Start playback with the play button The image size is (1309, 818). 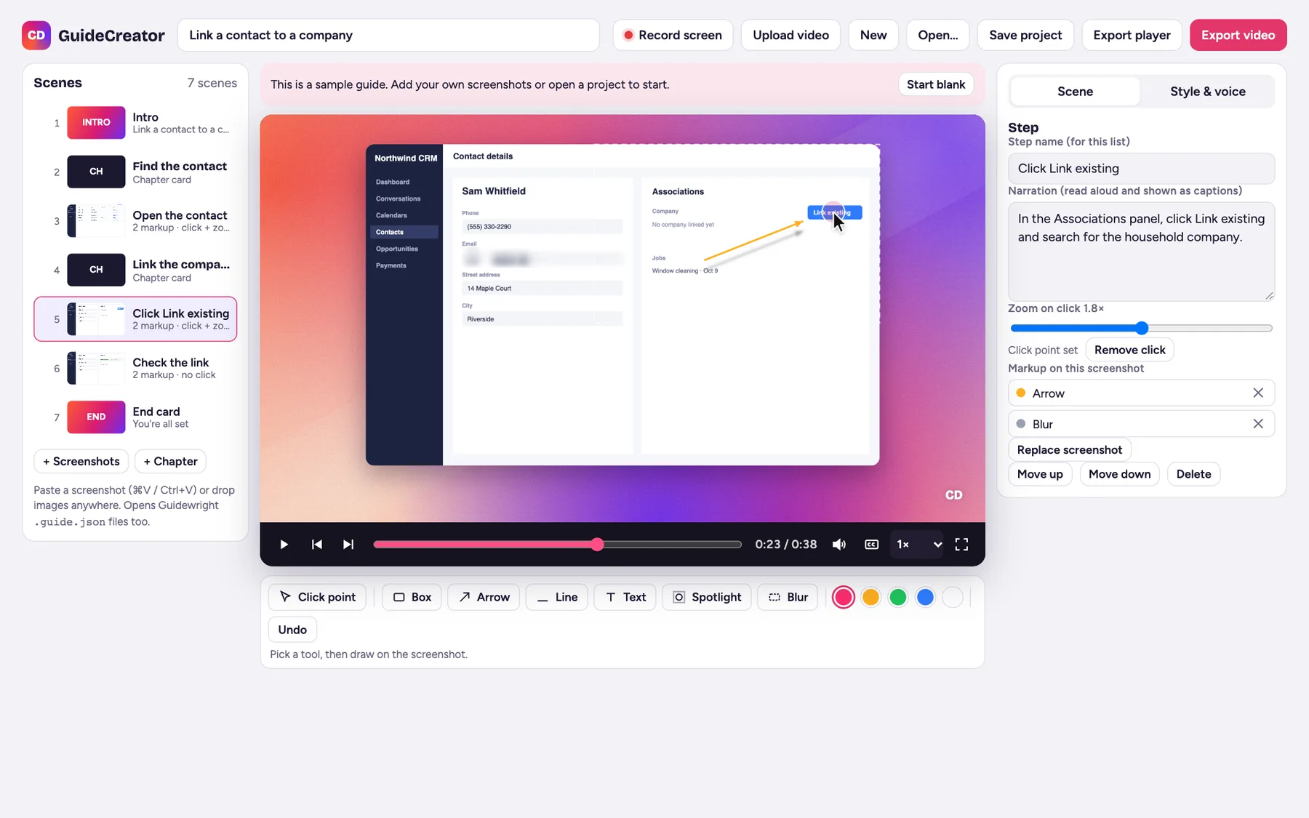click(284, 545)
